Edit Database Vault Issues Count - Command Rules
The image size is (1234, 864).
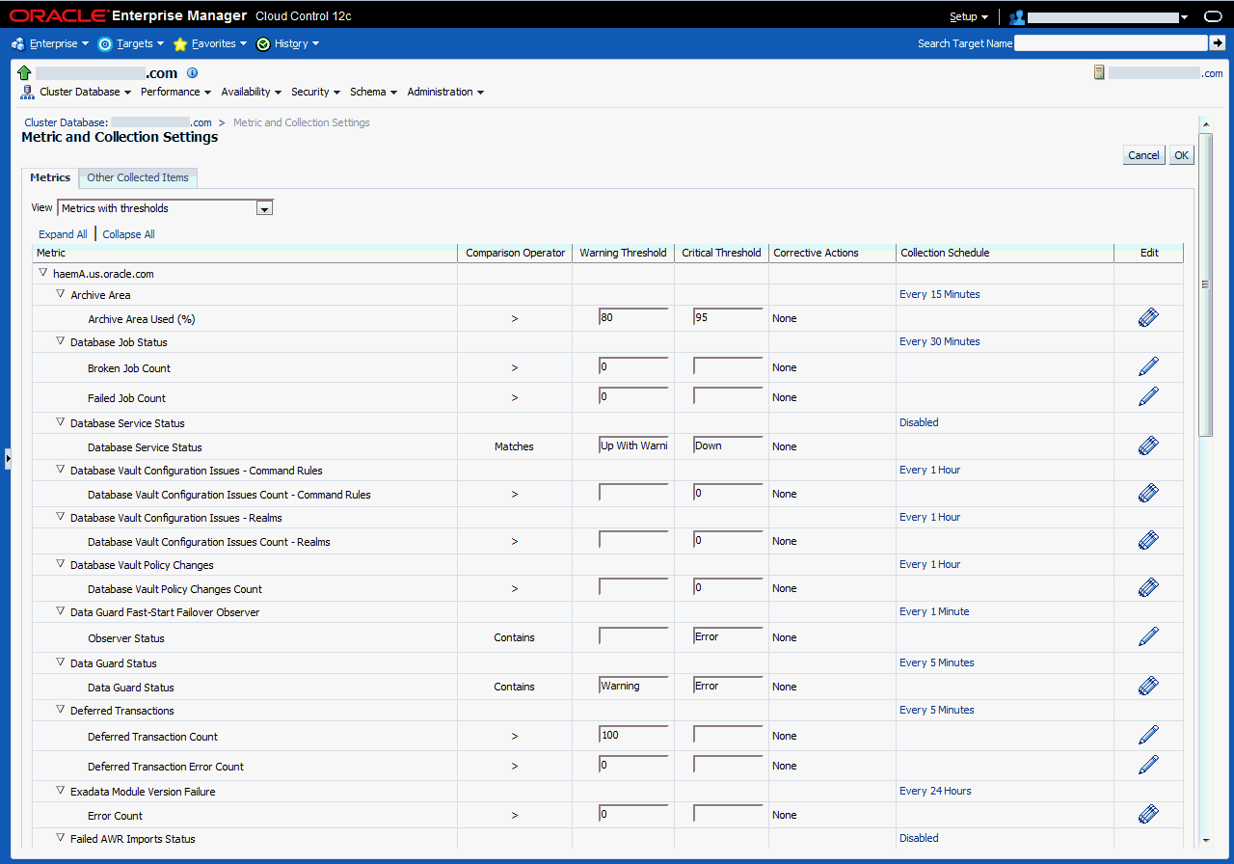coord(1148,494)
